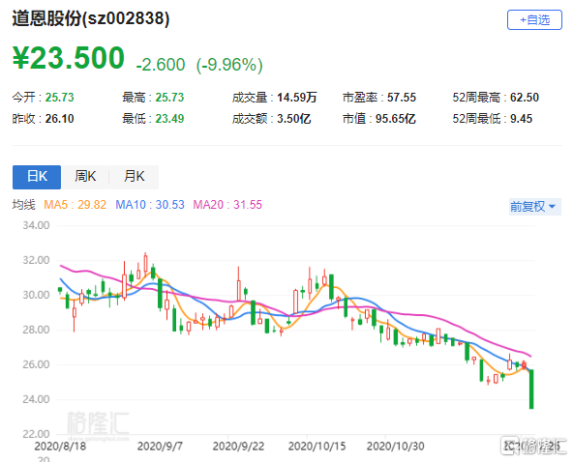Click the 2020/10/15 date axis label
Image resolution: width=573 pixels, height=462 pixels.
tap(317, 446)
